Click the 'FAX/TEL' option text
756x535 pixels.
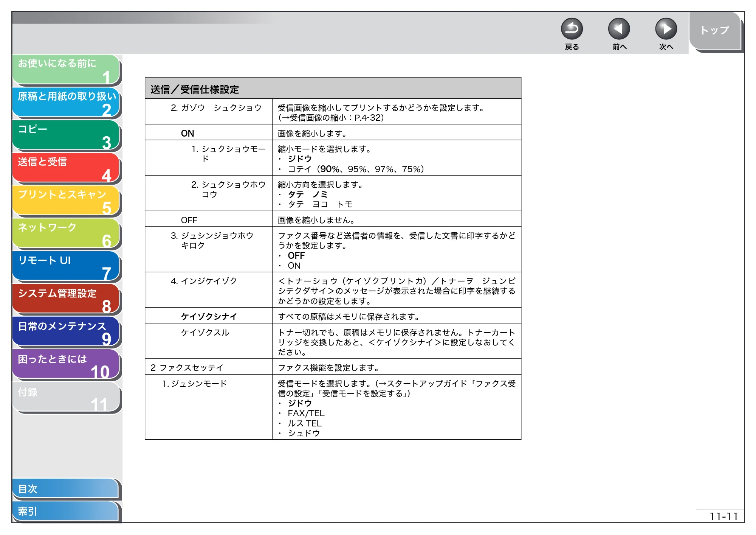[306, 413]
